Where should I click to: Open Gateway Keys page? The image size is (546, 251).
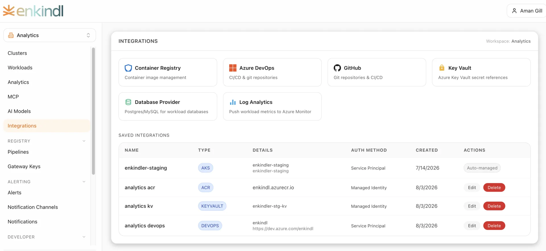(x=24, y=166)
